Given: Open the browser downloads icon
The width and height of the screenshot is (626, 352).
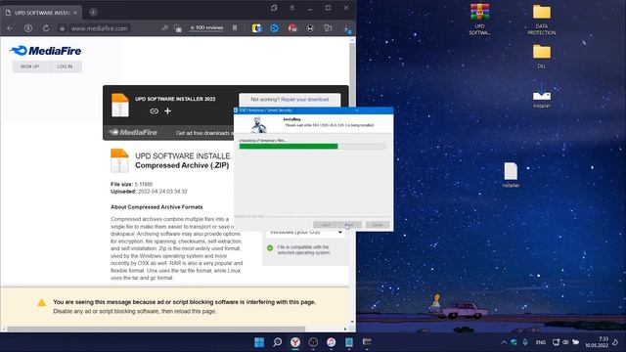Looking at the screenshot, I should point(346,28).
